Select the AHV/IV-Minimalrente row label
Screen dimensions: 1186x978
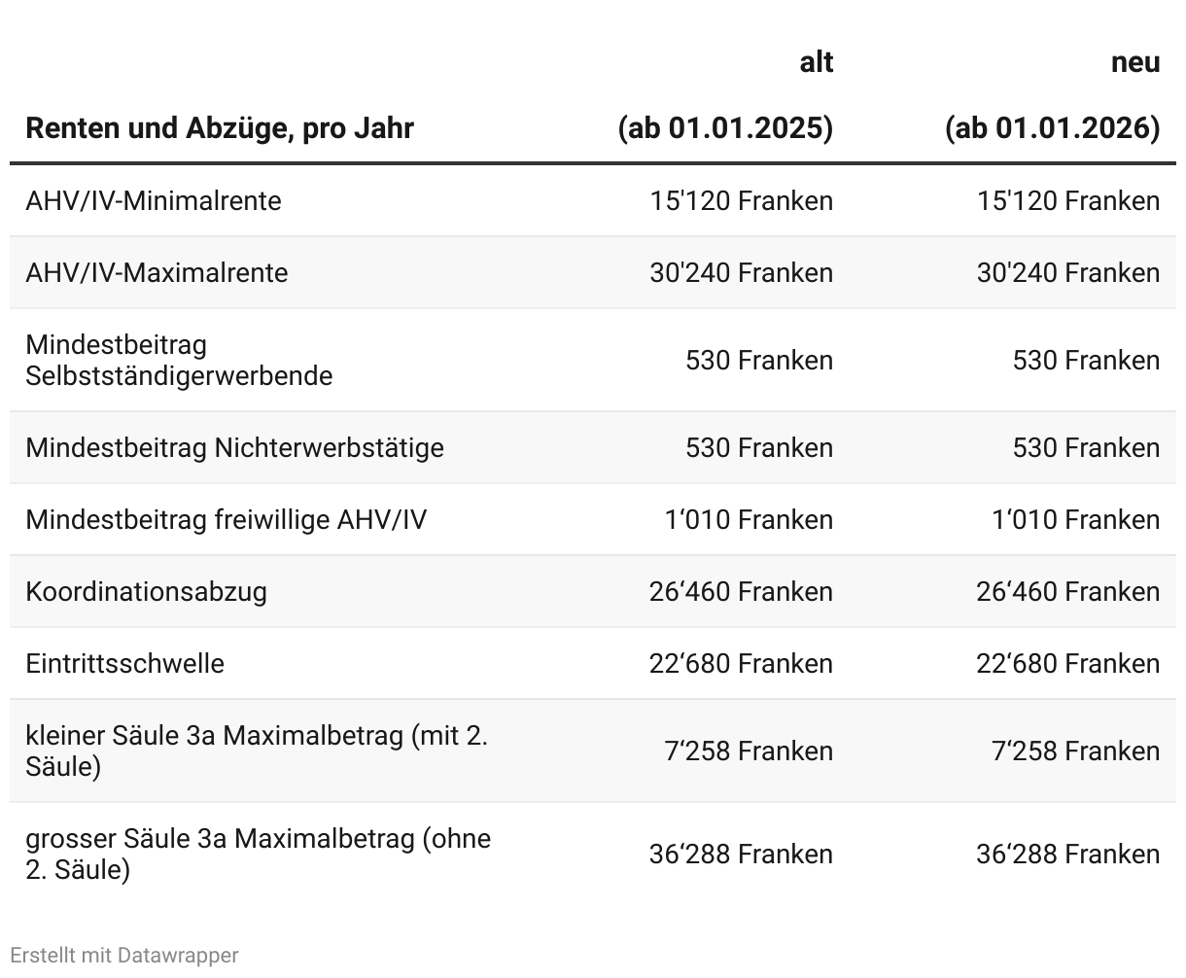(154, 201)
